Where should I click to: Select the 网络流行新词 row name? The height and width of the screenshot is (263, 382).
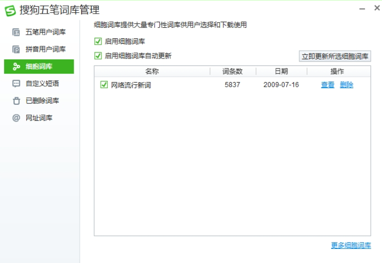pyautogui.click(x=131, y=85)
